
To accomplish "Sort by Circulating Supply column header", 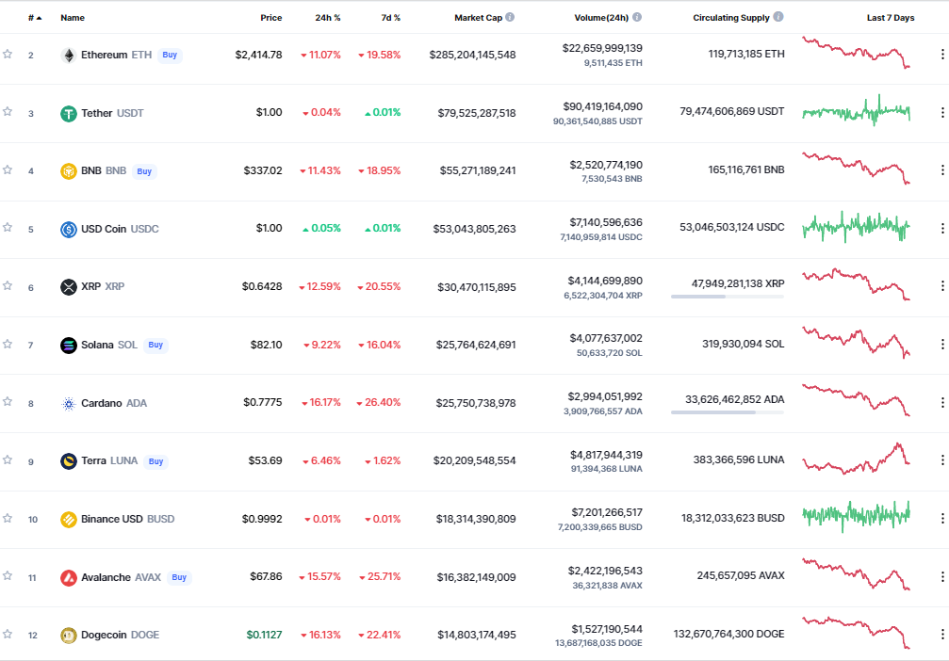I will (731, 18).
